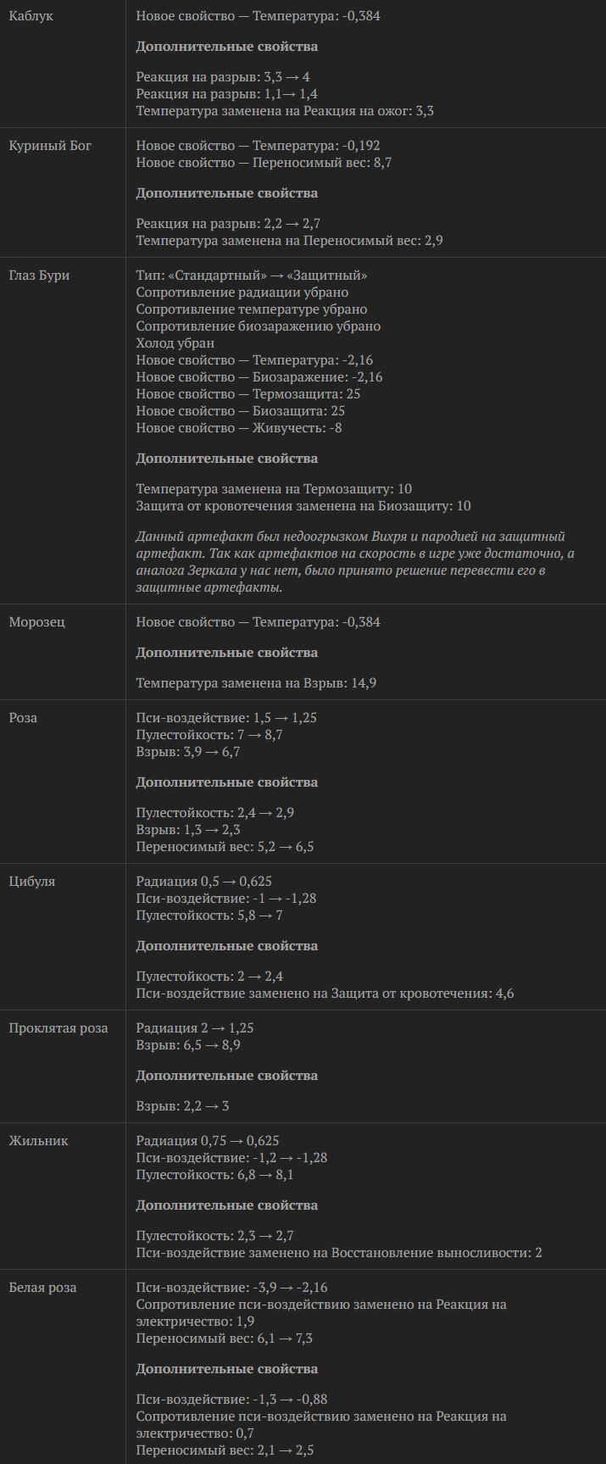Click the Радиация 2 → 1,25 line
The image size is (606, 1464).
(x=195, y=1028)
